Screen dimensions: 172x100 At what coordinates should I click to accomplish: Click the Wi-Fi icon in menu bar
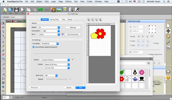[x=126, y=2]
